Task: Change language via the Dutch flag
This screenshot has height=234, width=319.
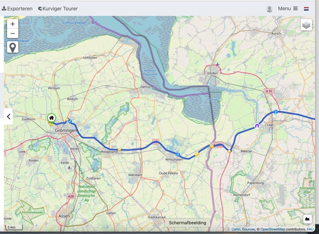Action: click(x=306, y=9)
